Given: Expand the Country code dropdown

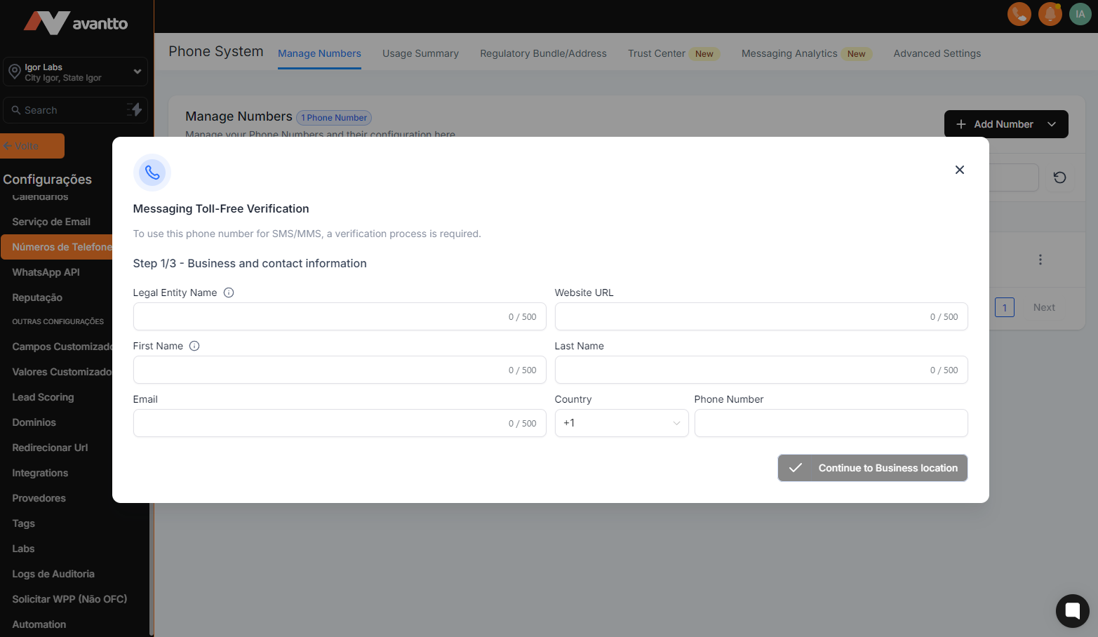Looking at the screenshot, I should [621, 423].
